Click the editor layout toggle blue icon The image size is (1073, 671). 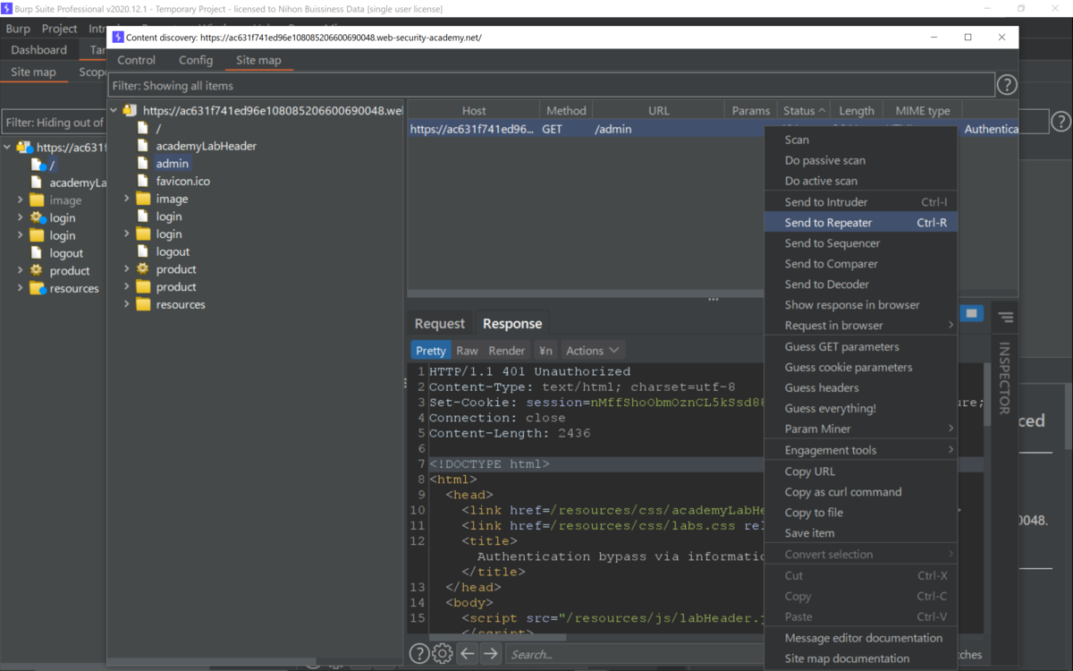[971, 313]
